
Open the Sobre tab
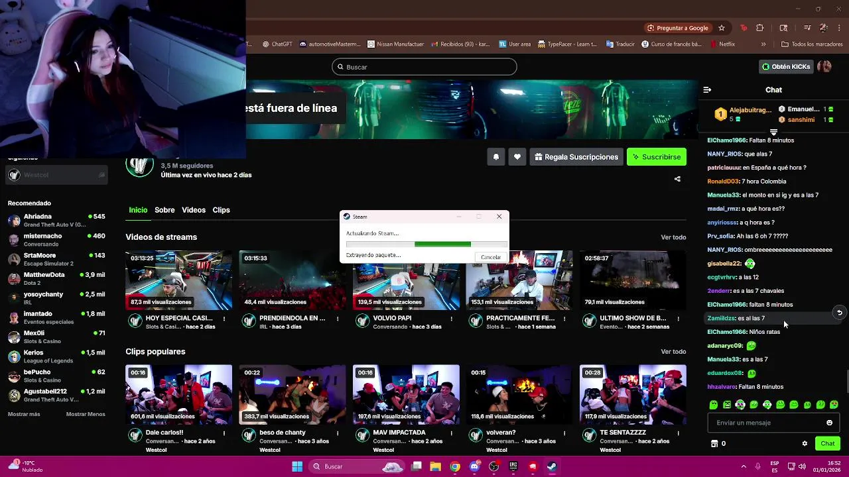coord(164,210)
